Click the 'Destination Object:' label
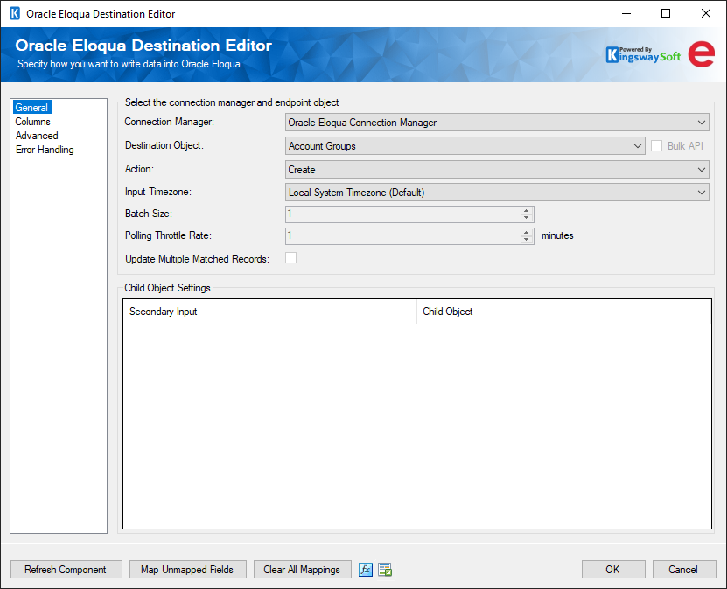Screen dimensions: 727x589 [164, 145]
